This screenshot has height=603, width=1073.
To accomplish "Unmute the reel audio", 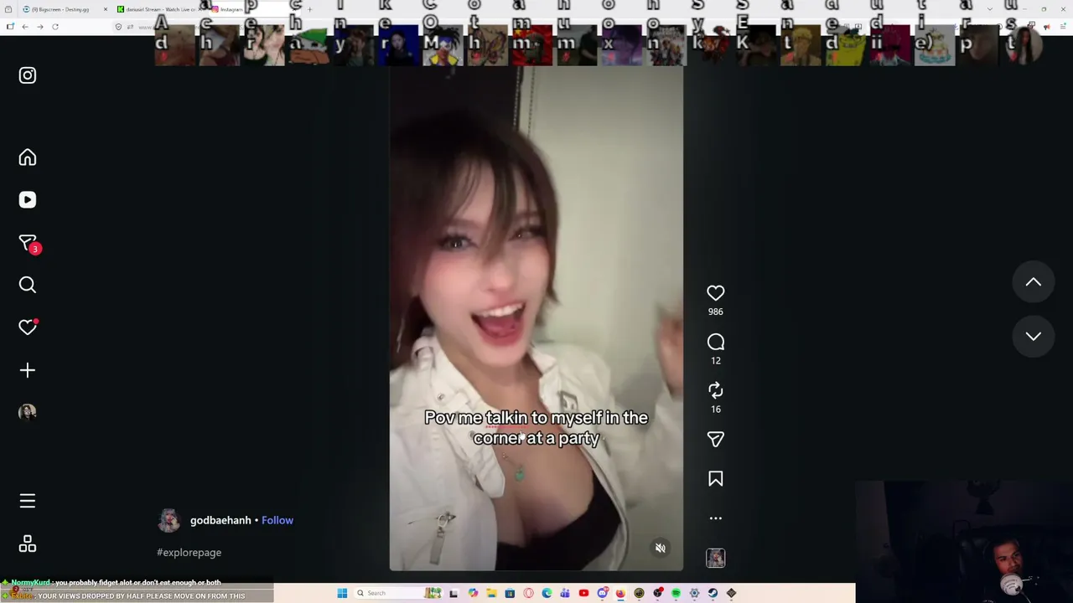I will pos(661,548).
